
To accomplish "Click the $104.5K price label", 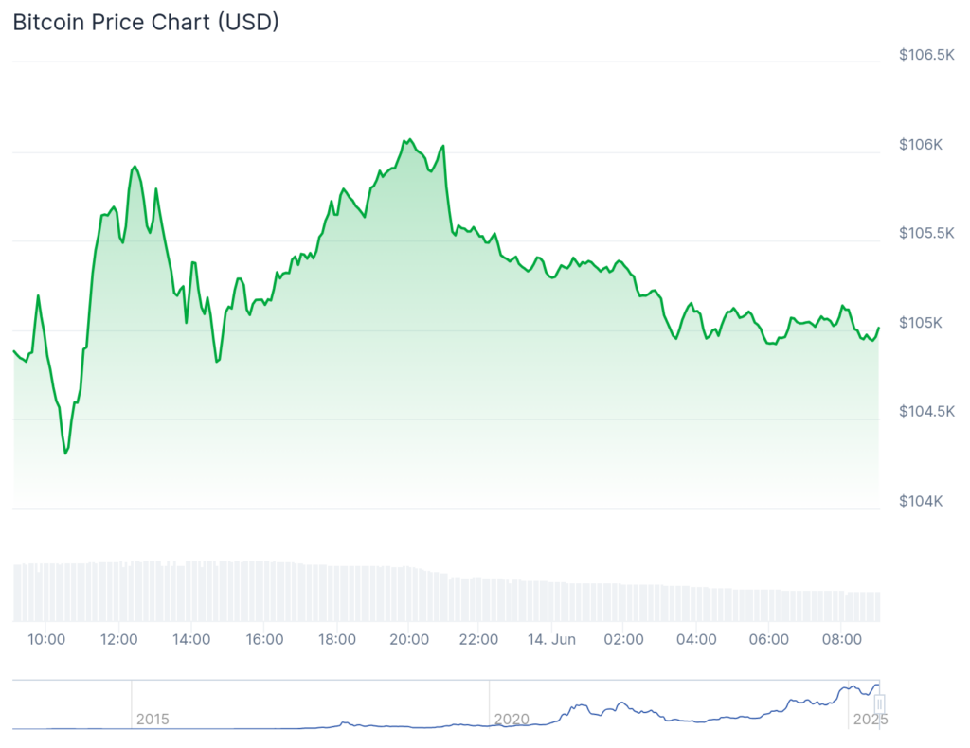I will [x=926, y=411].
